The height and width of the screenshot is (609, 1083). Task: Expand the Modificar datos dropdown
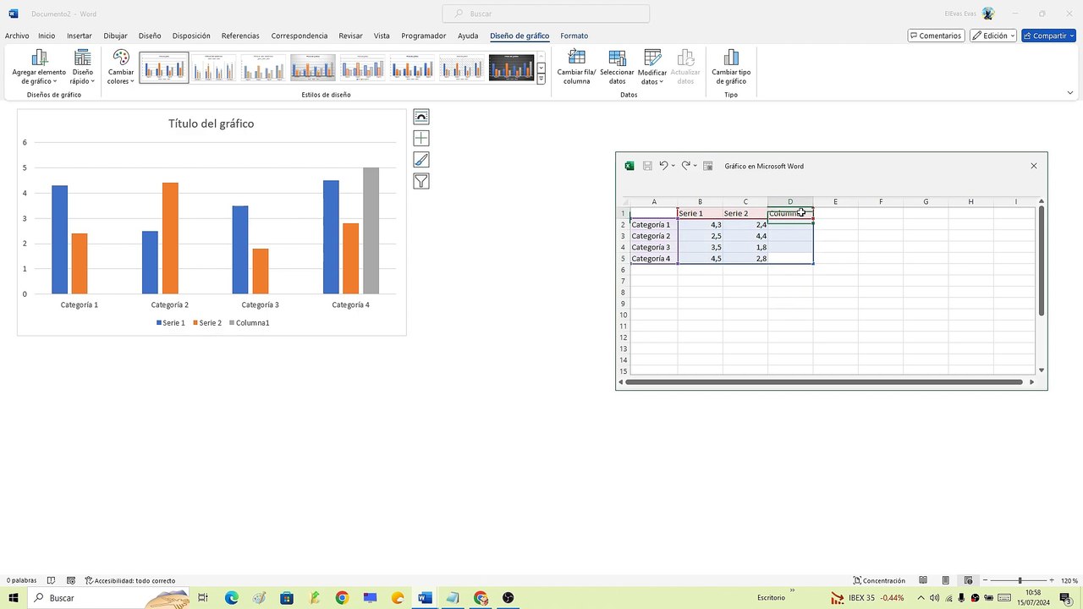(x=652, y=67)
